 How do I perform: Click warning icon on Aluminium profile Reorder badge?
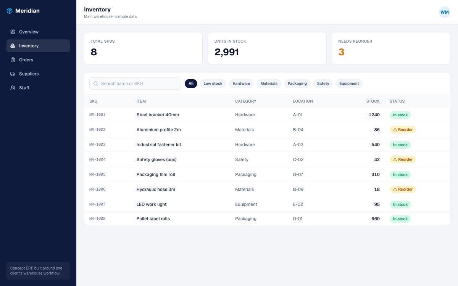click(x=395, y=130)
